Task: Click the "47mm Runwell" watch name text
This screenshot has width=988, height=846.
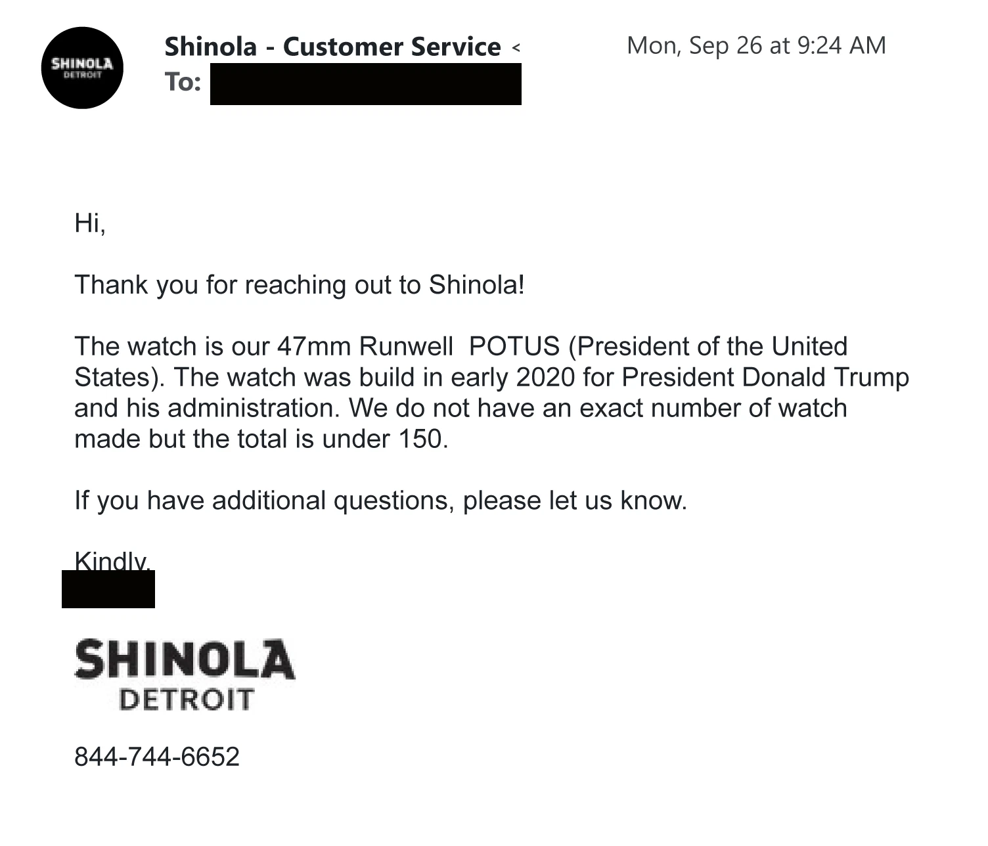Action: (x=365, y=346)
